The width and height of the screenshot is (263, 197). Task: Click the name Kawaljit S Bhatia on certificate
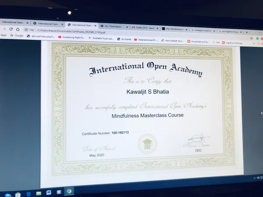[148, 92]
